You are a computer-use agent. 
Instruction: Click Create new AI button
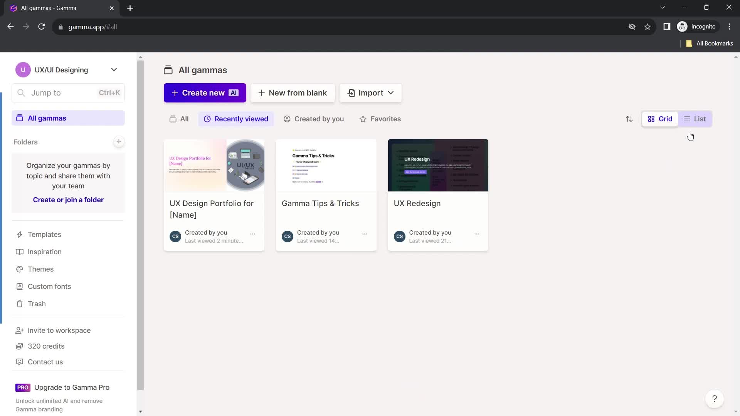[x=205, y=93]
